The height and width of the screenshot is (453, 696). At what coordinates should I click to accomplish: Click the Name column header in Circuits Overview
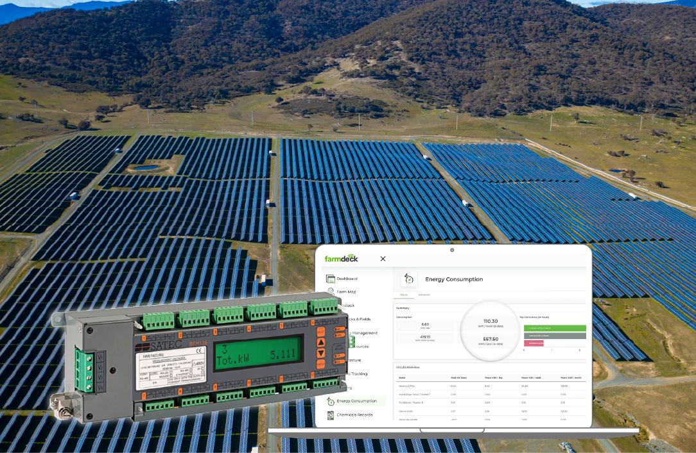403,378
